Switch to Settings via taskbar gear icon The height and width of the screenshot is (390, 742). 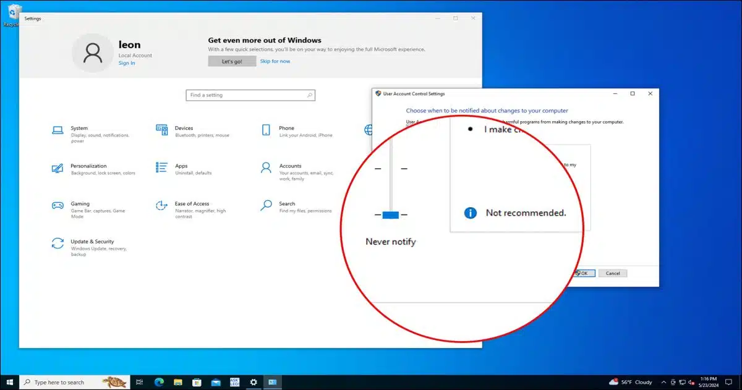click(x=254, y=382)
